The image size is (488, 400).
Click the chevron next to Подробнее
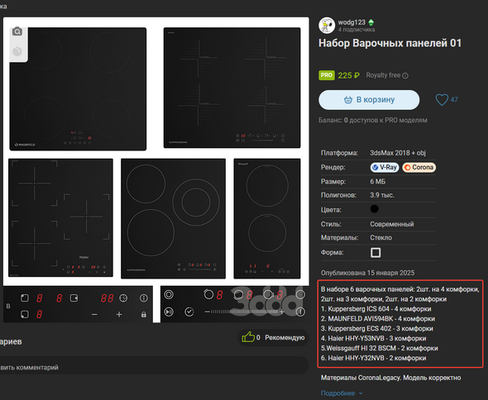coord(361,393)
